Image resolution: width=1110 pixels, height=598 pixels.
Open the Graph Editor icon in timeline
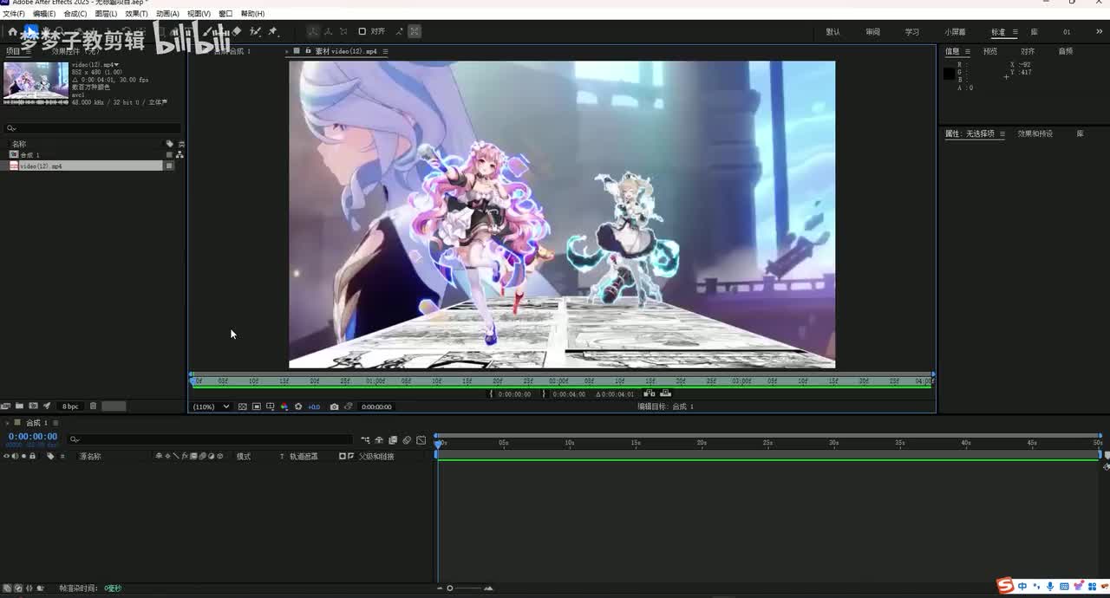click(x=421, y=440)
